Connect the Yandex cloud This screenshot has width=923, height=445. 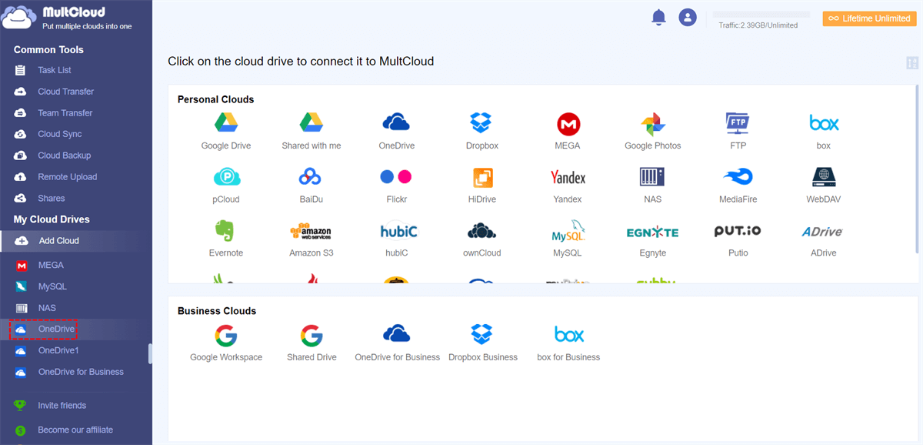tap(568, 177)
